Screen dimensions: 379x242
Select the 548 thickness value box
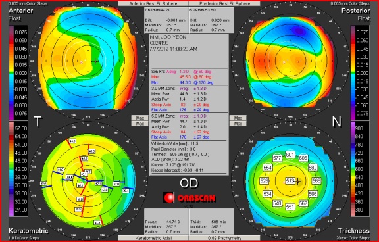(277, 203)
